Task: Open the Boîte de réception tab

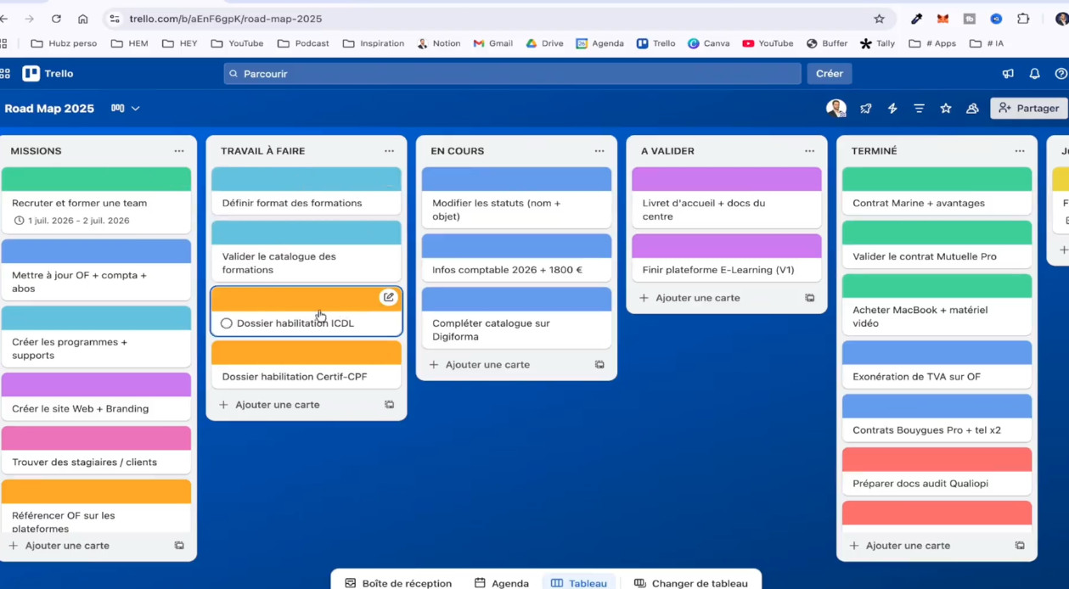Action: click(x=398, y=583)
